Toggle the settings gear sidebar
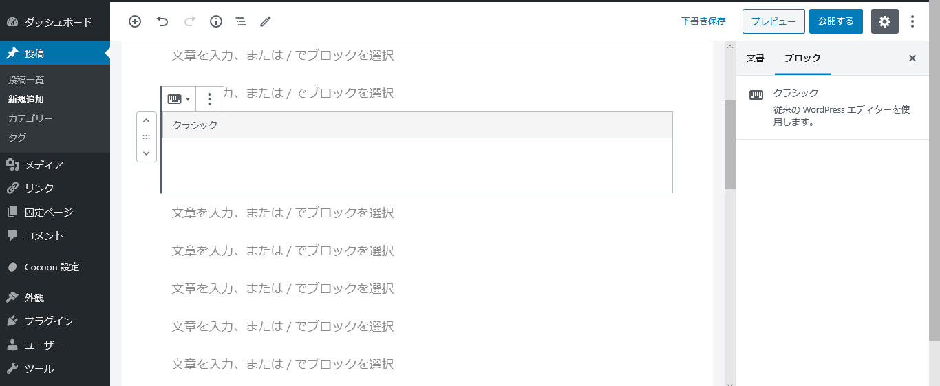 tap(885, 21)
